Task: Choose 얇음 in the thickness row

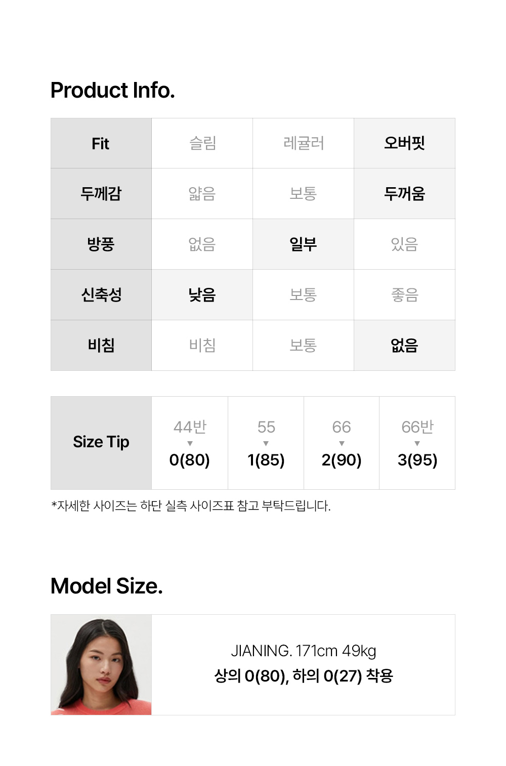Action: click(x=202, y=194)
